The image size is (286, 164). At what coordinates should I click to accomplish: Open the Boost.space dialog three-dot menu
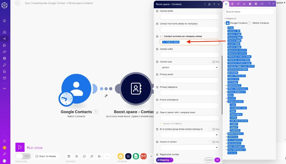[x=205, y=4]
